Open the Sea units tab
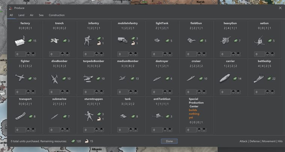Screen dimensions: 285x152 (x=41, y=15)
